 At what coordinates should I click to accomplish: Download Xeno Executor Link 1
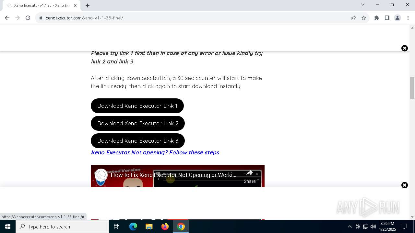(x=137, y=106)
